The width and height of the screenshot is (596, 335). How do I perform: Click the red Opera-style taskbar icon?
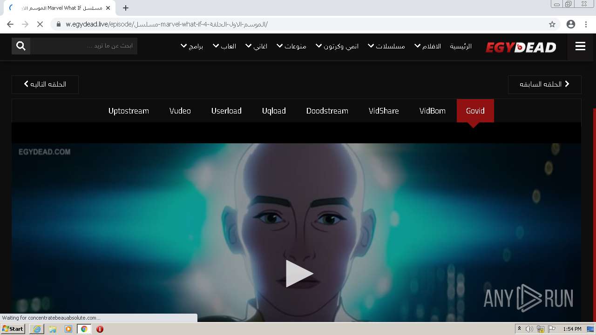(100, 329)
